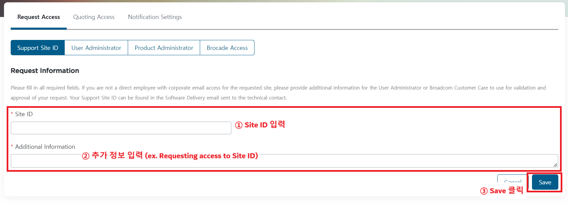Open the Notification Settings tab
Screen dimensions: 568x207
155,17
